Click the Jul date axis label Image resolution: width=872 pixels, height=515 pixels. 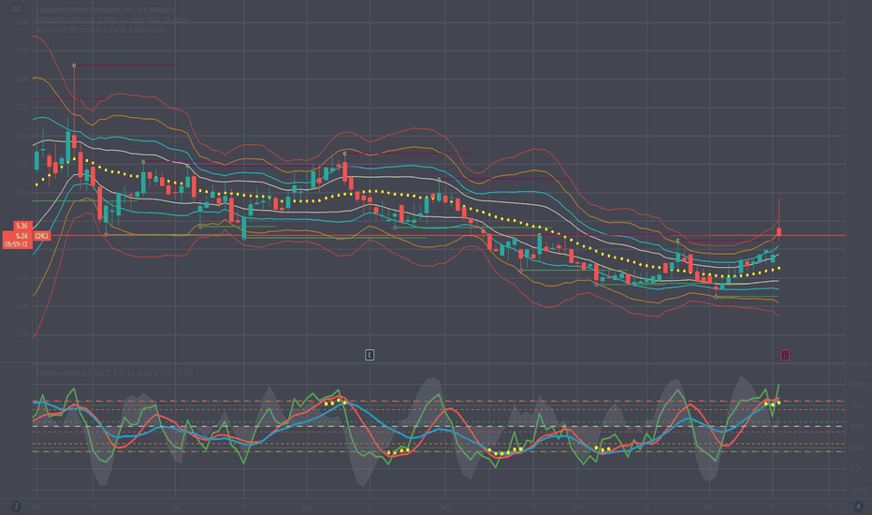pos(175,507)
